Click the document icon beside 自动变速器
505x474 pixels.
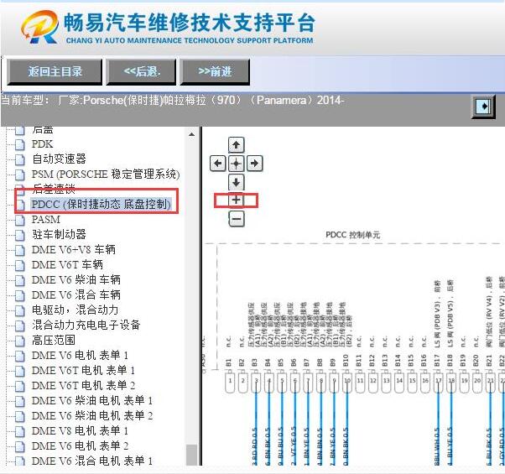point(20,159)
